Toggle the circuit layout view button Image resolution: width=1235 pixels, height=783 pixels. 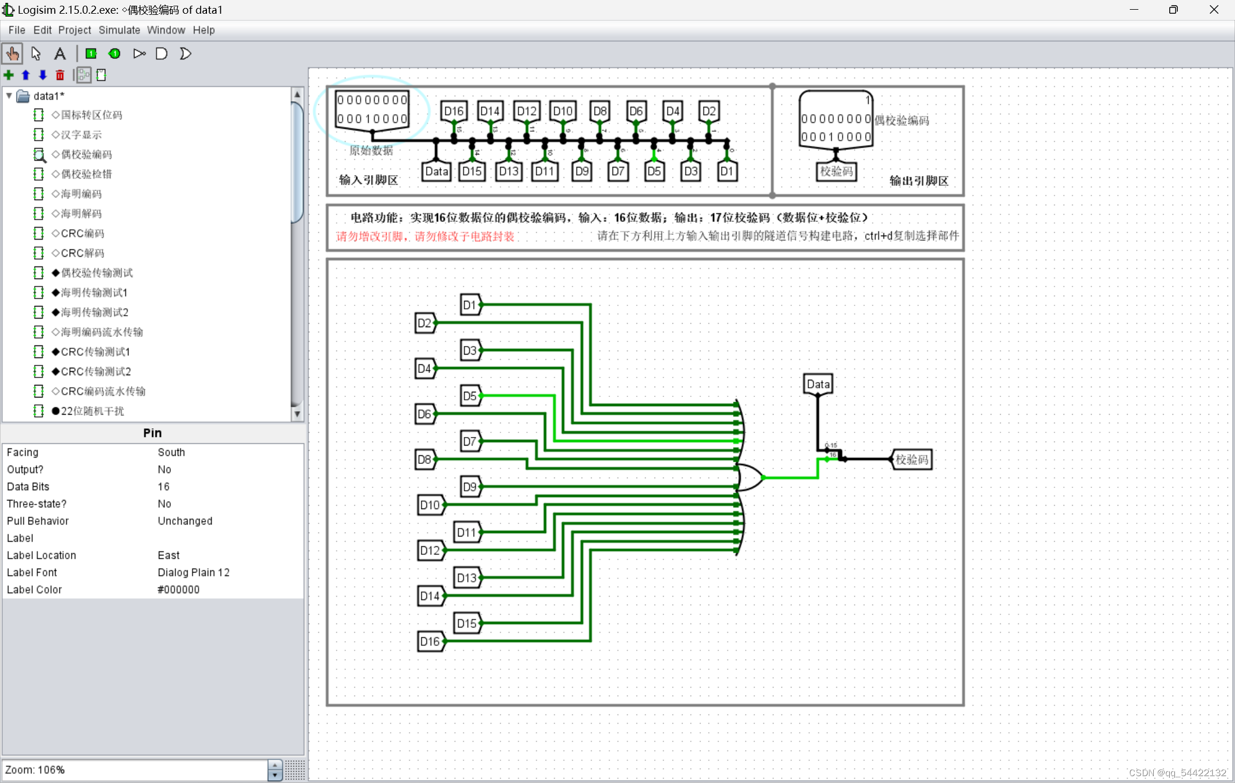(84, 75)
